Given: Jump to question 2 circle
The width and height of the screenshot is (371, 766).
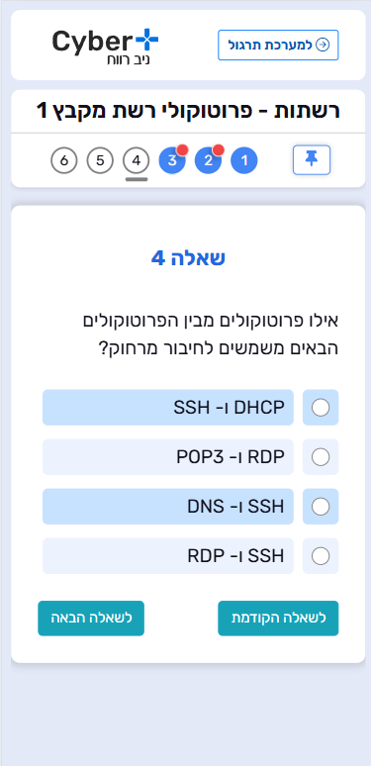Looking at the screenshot, I should [x=208, y=160].
